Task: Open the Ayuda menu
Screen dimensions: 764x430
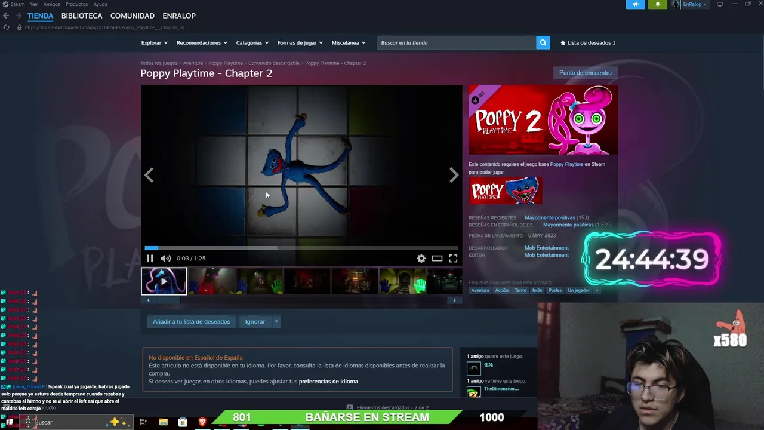Action: pos(100,4)
